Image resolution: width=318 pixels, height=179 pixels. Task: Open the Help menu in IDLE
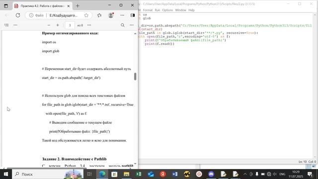point(191,10)
